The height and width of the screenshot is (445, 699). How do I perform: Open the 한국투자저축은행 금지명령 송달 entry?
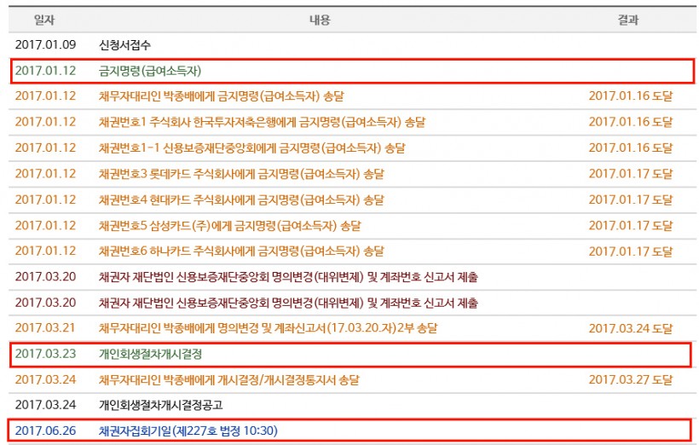[263, 122]
